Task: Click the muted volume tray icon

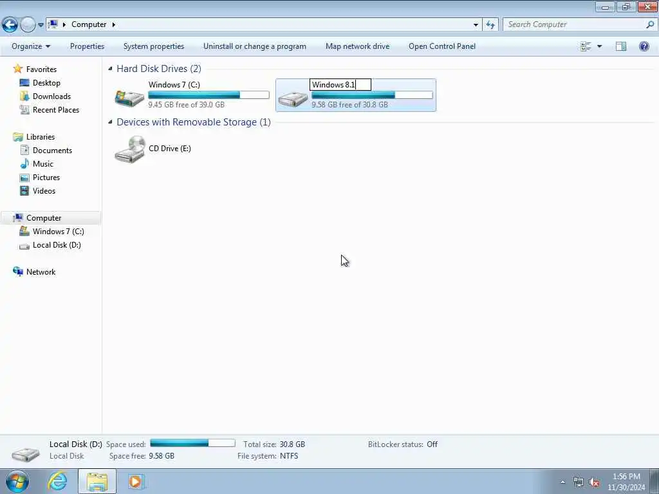Action: (x=594, y=482)
